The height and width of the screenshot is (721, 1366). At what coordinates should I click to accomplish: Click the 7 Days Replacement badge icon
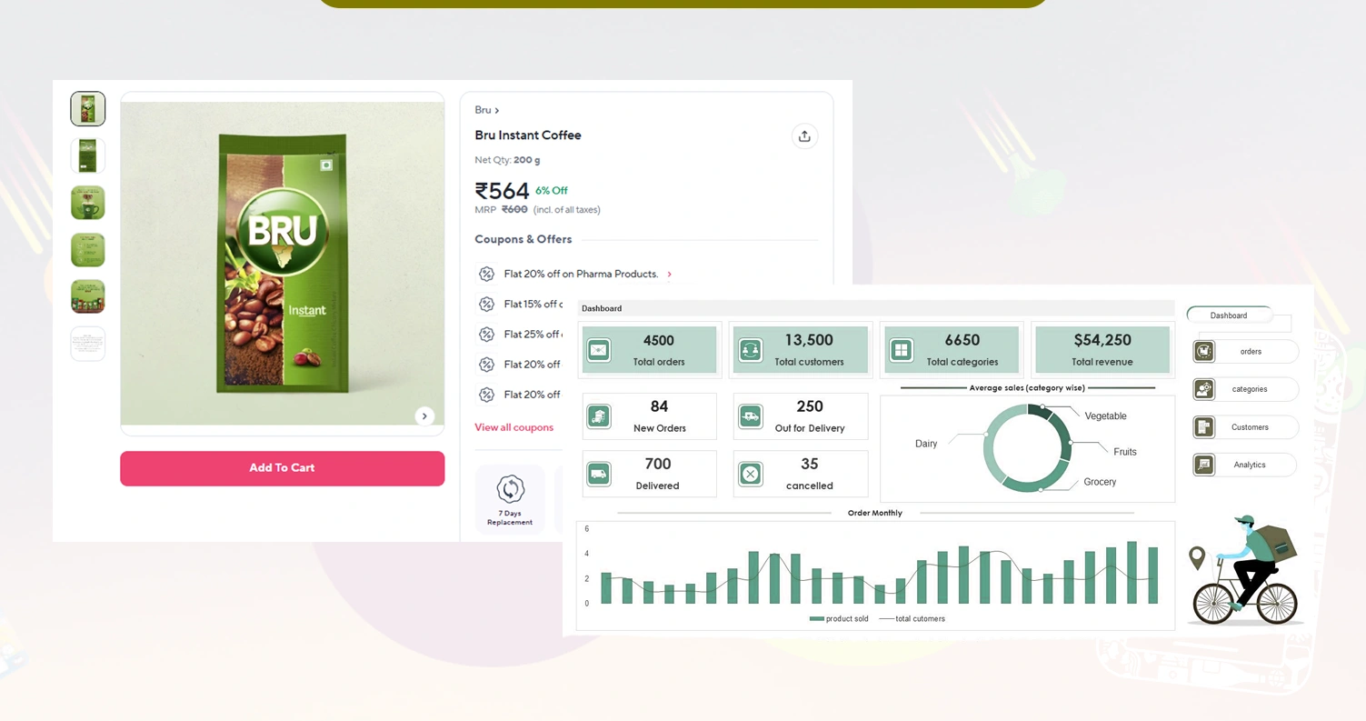(x=510, y=488)
